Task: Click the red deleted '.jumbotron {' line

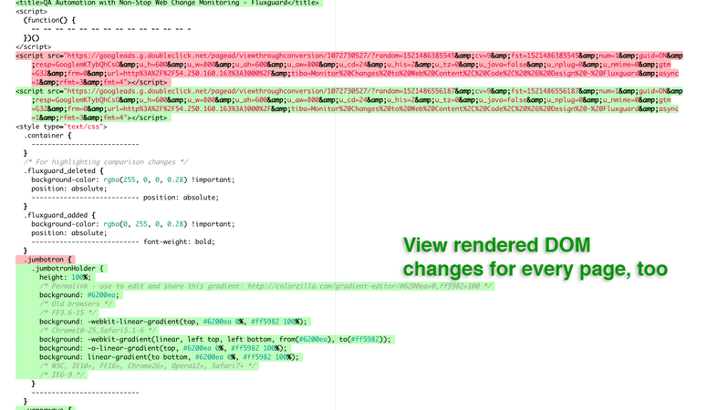Action: pyautogui.click(x=45, y=260)
